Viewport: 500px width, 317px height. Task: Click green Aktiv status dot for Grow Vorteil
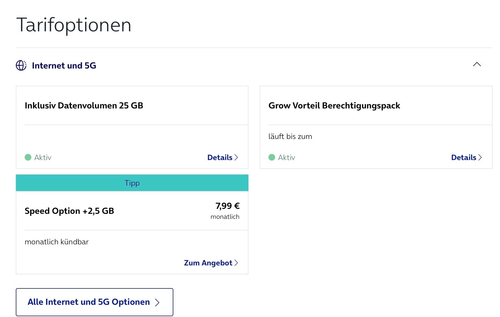pyautogui.click(x=272, y=158)
